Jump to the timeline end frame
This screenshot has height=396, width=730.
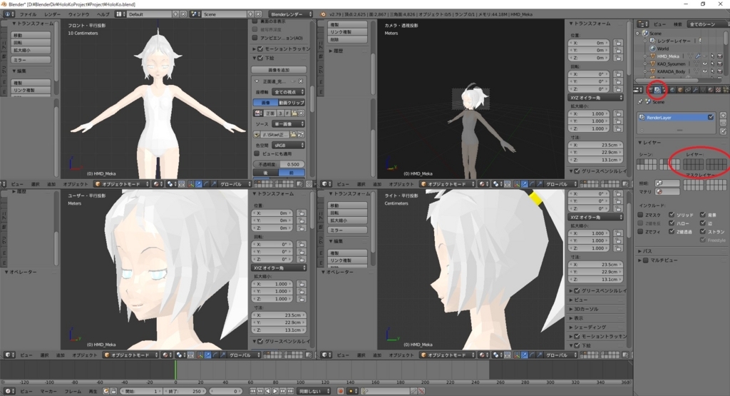tap(291, 391)
